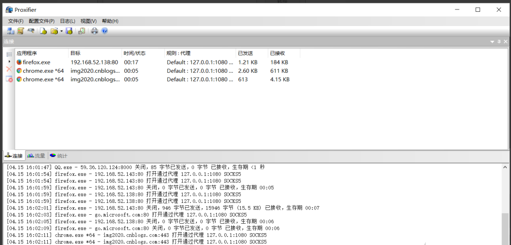Switch to the 流量 tab
This screenshot has height=245, width=511.
37,156
